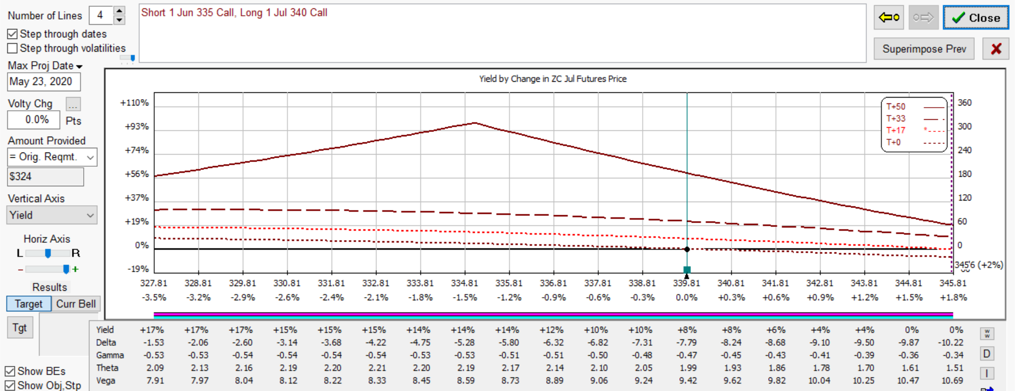Click the Theta row label in table

click(107, 368)
